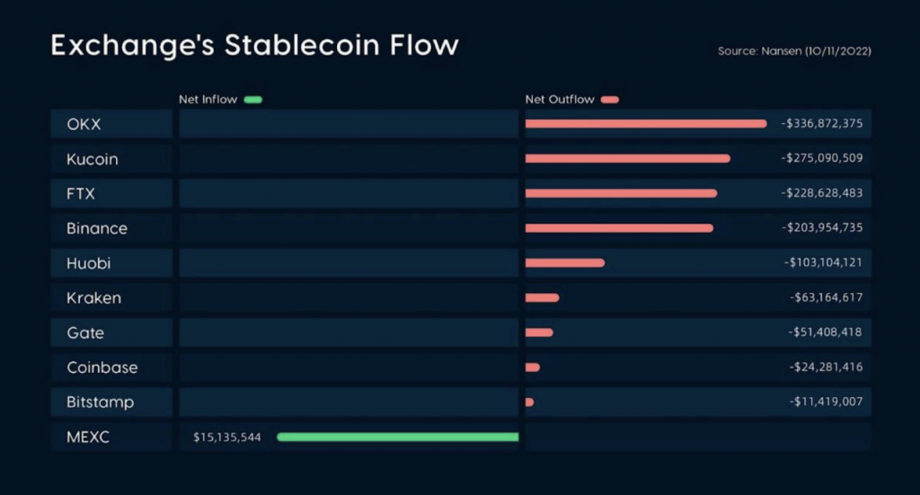Click the red Net Outflow legend swatch
This screenshot has height=495, width=920.
click(x=610, y=100)
